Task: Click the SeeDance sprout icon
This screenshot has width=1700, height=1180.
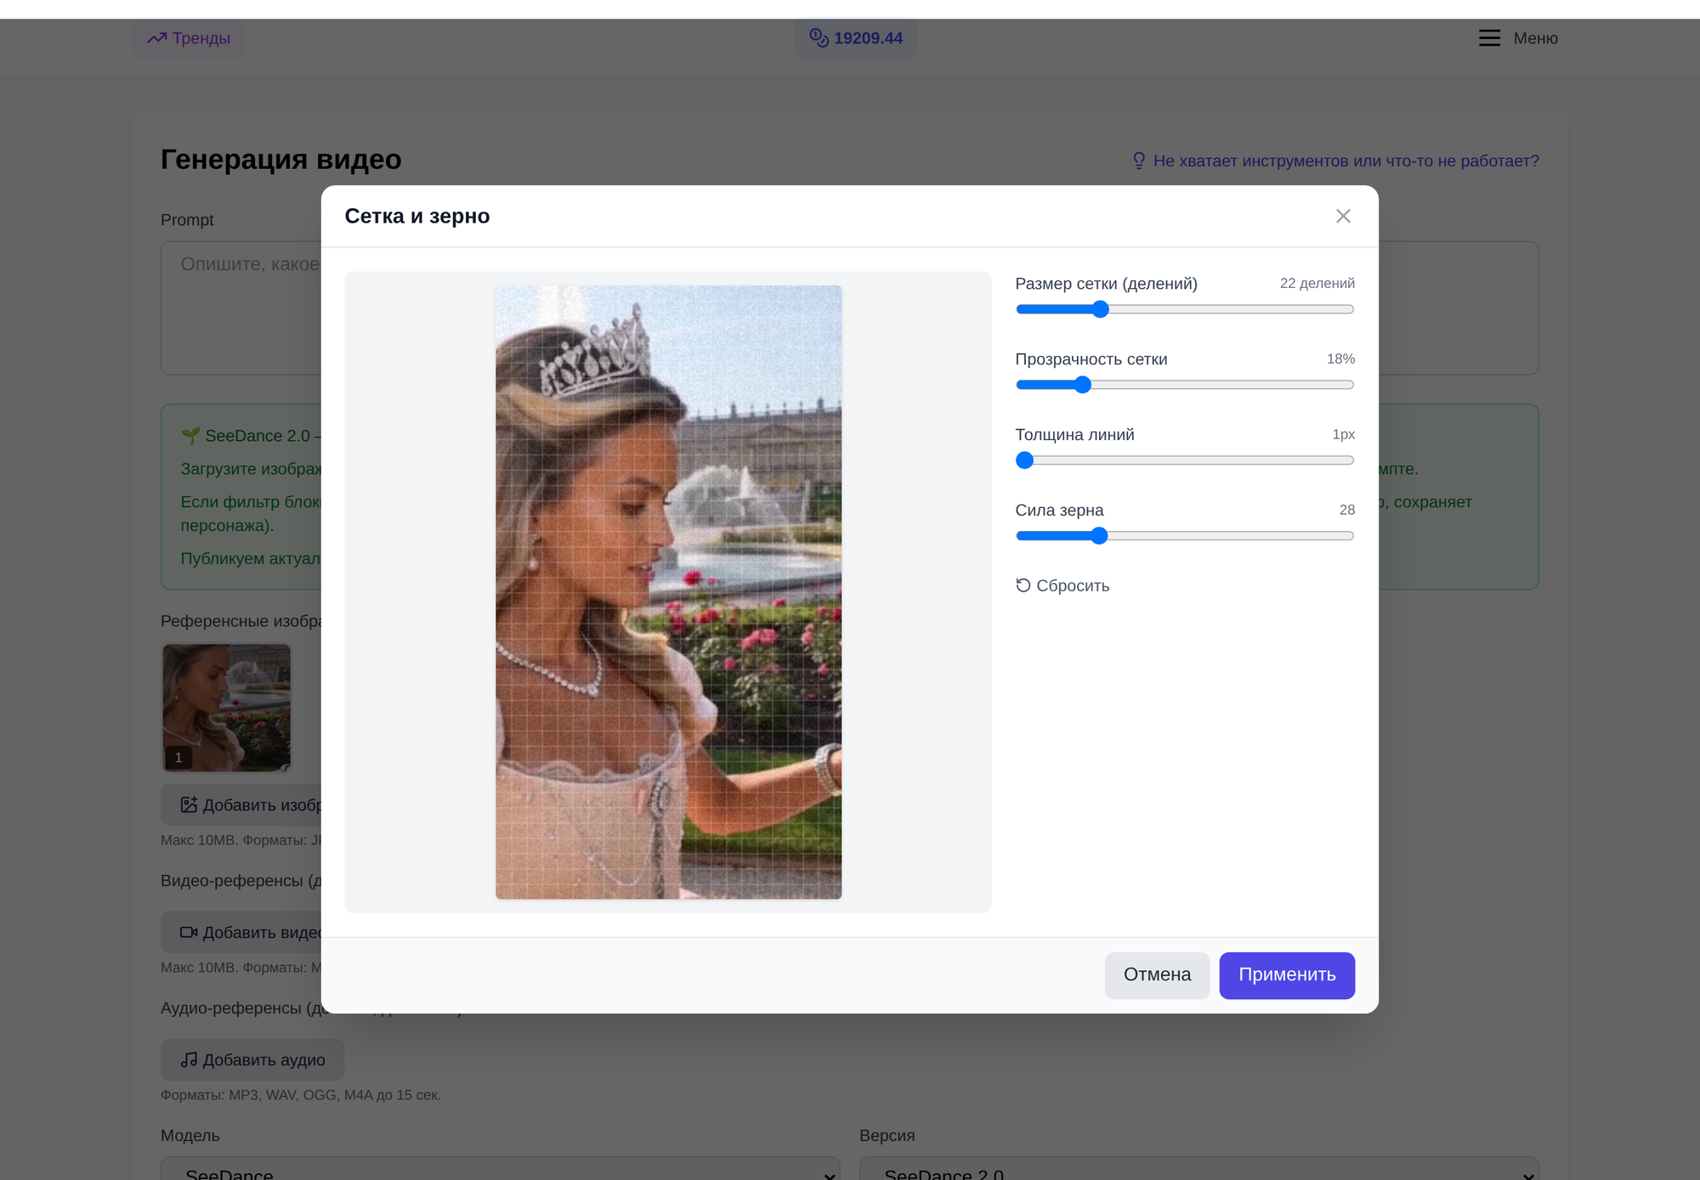Action: pyautogui.click(x=190, y=435)
